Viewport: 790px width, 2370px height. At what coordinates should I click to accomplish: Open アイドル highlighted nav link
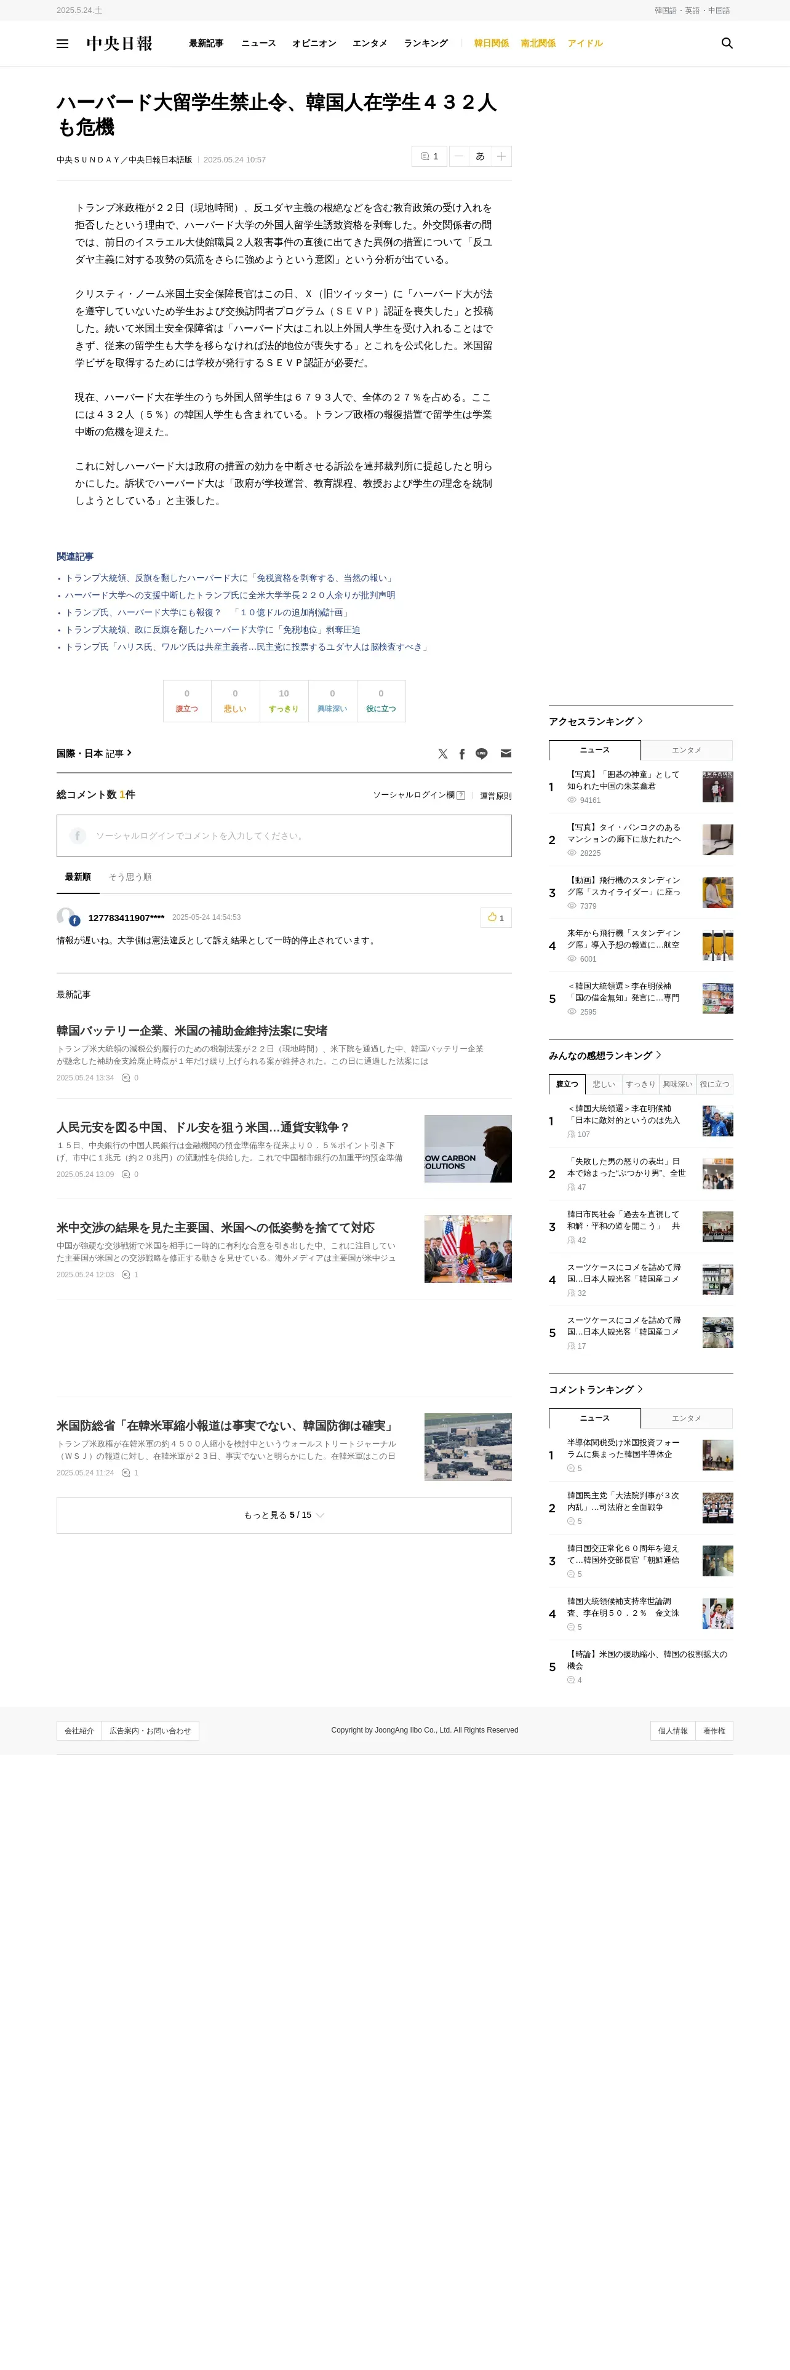585,43
